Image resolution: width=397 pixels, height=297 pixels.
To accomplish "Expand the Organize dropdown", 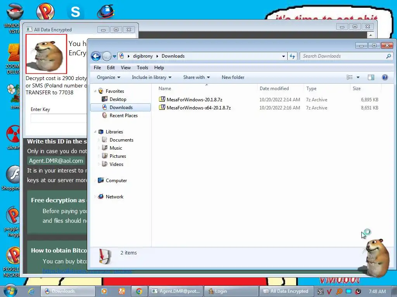I will coord(109,77).
